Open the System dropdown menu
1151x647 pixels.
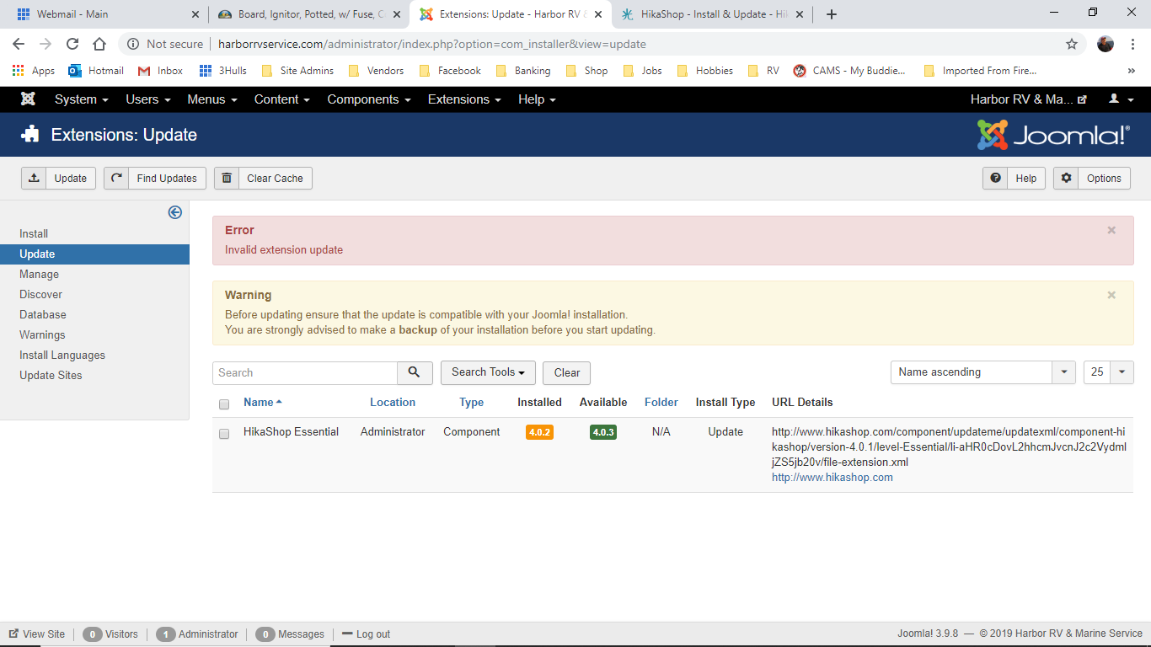82,99
